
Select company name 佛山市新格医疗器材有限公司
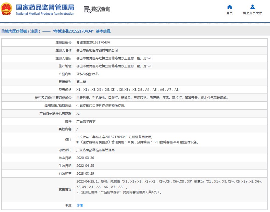(x=97, y=50)
